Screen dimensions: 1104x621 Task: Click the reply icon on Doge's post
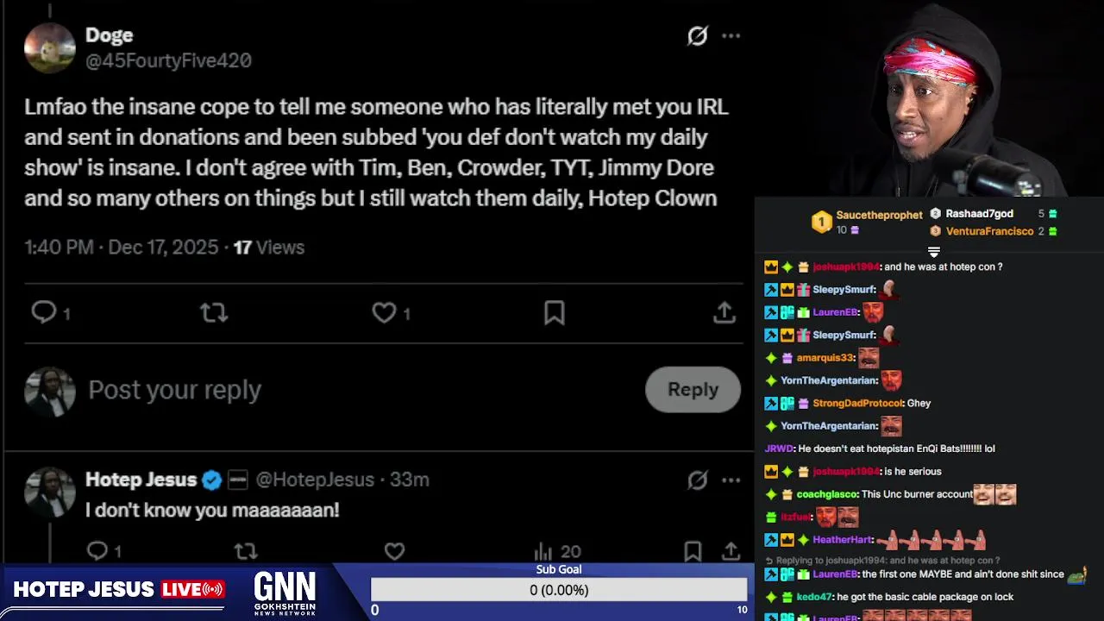coord(43,312)
